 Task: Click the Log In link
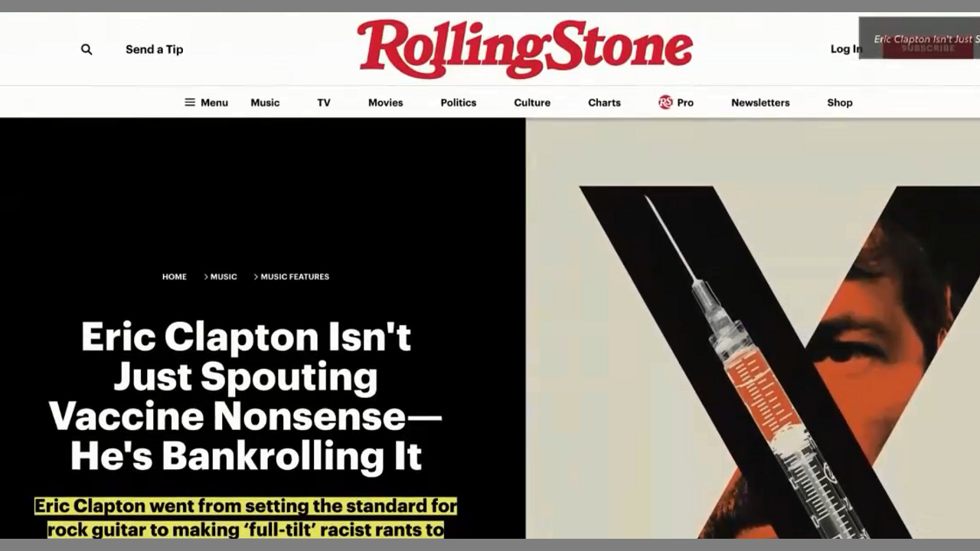(846, 49)
